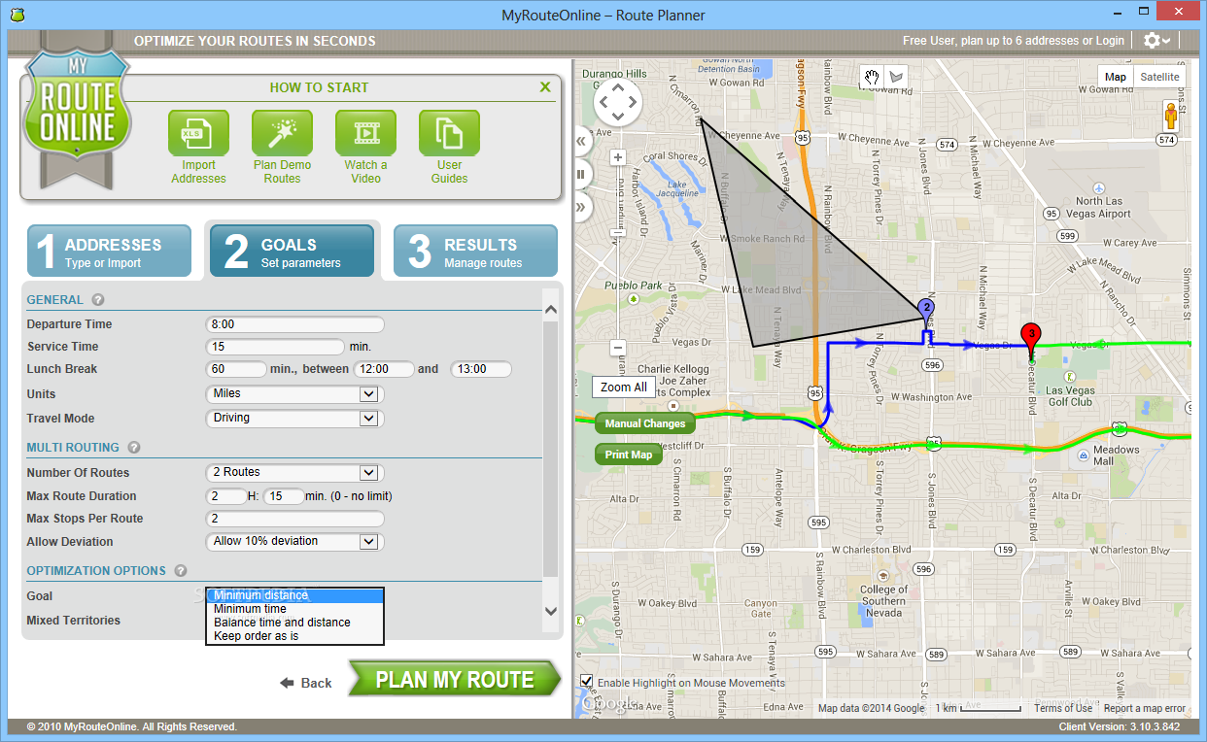Open the Login link in header

tap(1110, 41)
